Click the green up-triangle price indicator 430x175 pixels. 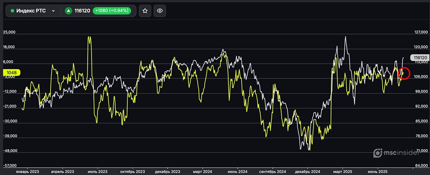68,11
